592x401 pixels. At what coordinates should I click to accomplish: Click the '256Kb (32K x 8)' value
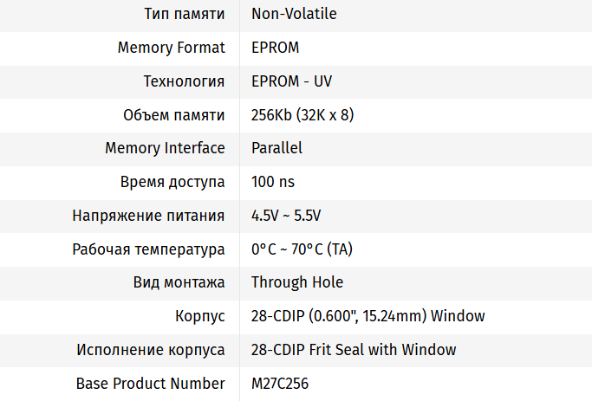(x=303, y=114)
